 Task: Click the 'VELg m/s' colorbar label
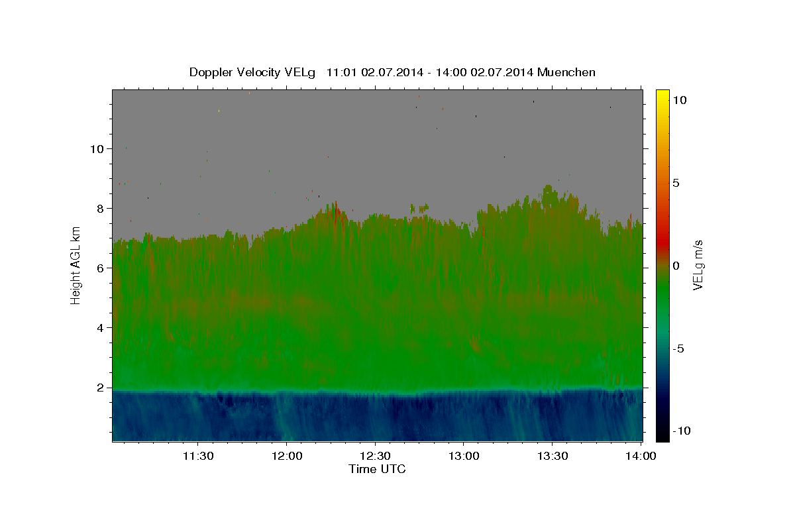click(x=698, y=265)
